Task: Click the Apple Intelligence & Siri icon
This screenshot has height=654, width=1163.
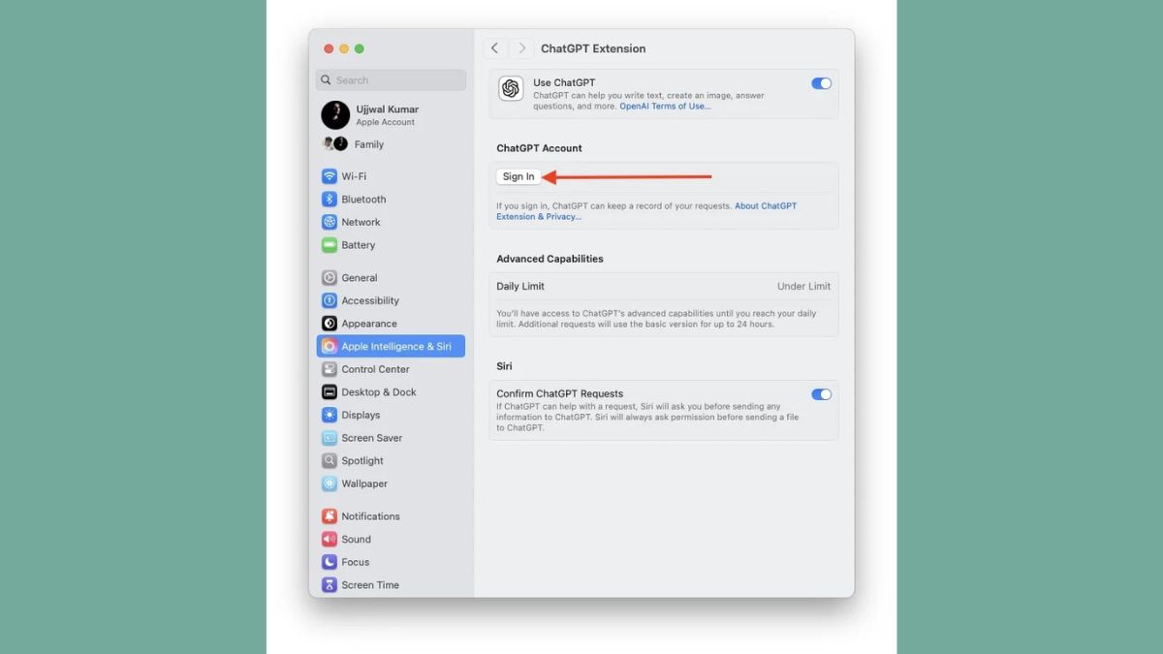Action: click(x=330, y=346)
